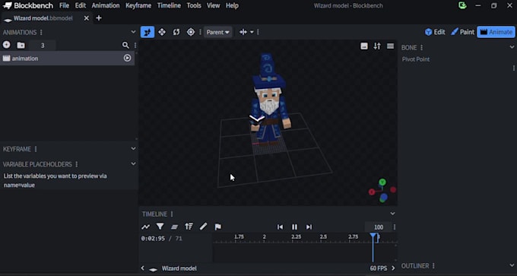Screen dimensions: 517x276
Task: Open TIMELINE panel options dots
Action: coord(172,214)
